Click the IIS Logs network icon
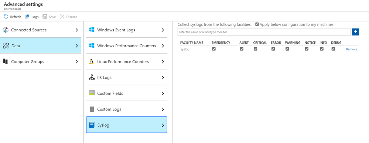This screenshot has width=369, height=143. point(92,78)
